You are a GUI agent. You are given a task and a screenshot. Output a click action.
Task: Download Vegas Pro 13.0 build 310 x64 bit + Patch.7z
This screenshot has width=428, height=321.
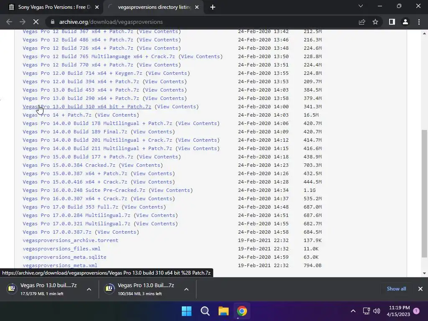coord(87,107)
